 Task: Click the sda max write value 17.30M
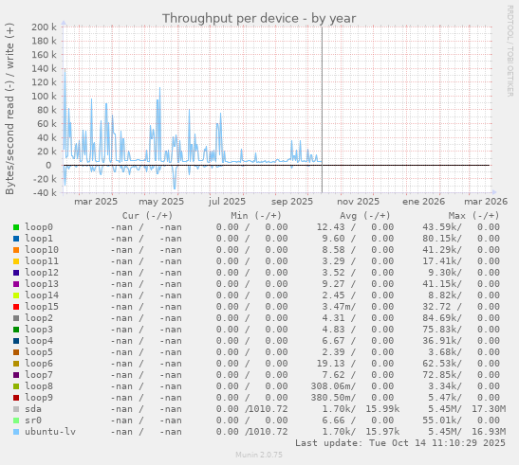tap(489, 409)
